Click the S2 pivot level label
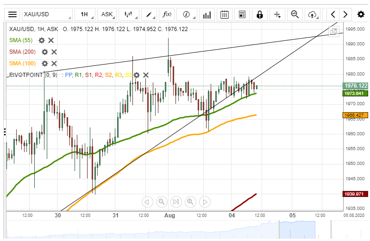The width and height of the screenshot is (370, 241). click(108, 75)
